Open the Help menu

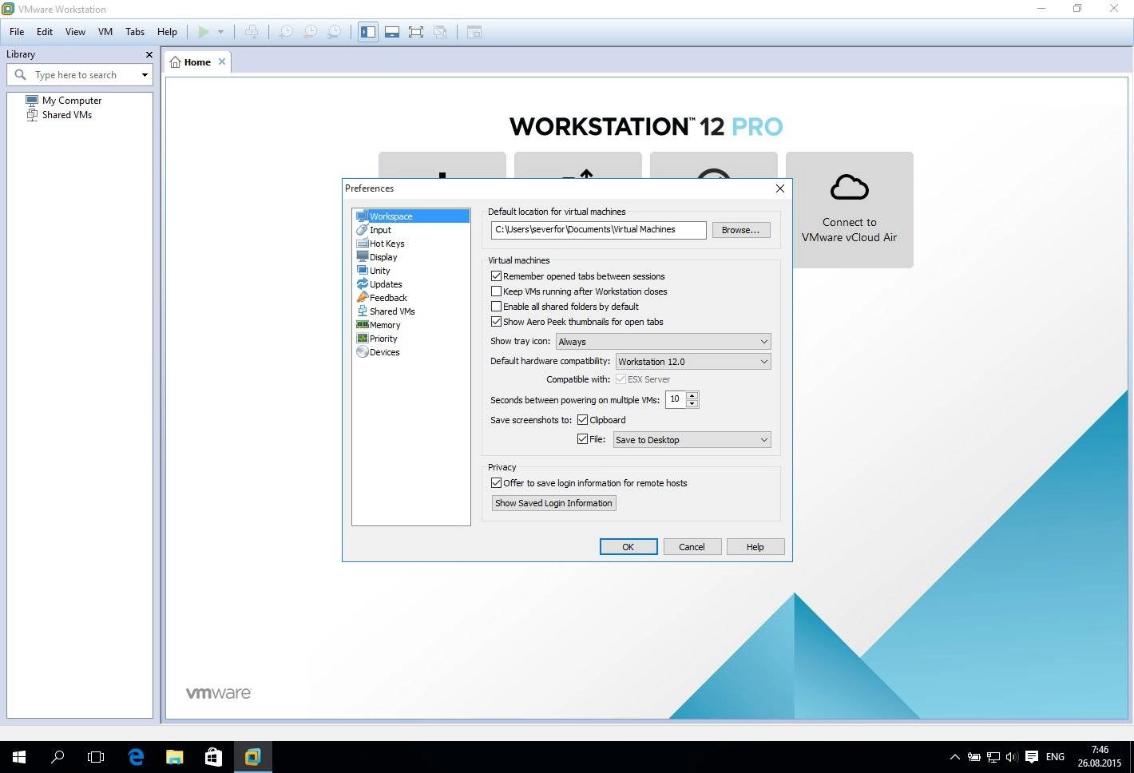coord(167,32)
